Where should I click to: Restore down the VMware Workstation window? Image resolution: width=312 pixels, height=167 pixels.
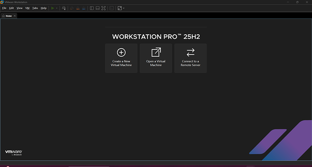click(x=297, y=2)
